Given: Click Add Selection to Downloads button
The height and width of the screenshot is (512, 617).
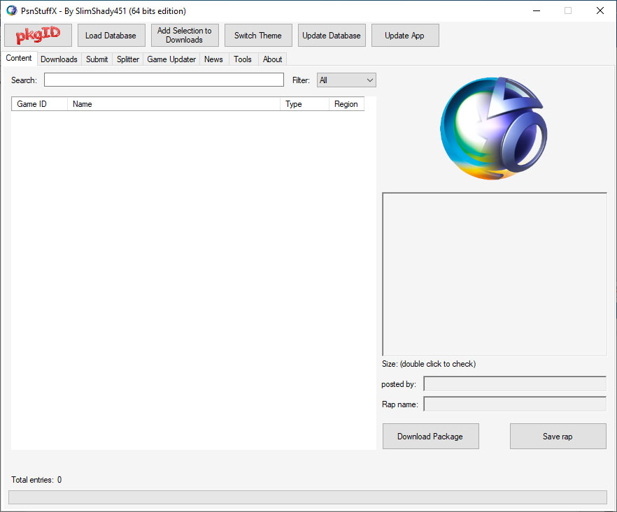Looking at the screenshot, I should (x=185, y=36).
